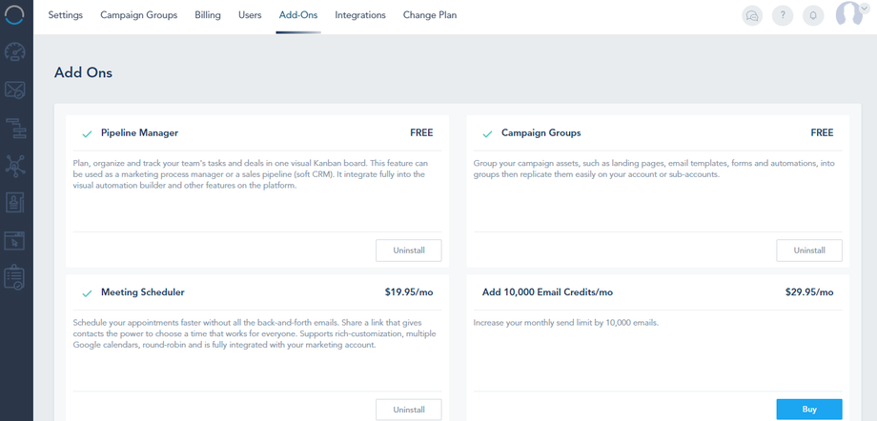This screenshot has width=877, height=421.
Task: Switch to the Billing tab
Action: (x=208, y=15)
